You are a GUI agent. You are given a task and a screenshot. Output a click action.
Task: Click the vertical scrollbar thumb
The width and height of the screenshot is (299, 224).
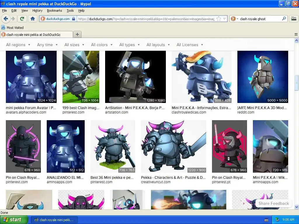tap(296, 83)
